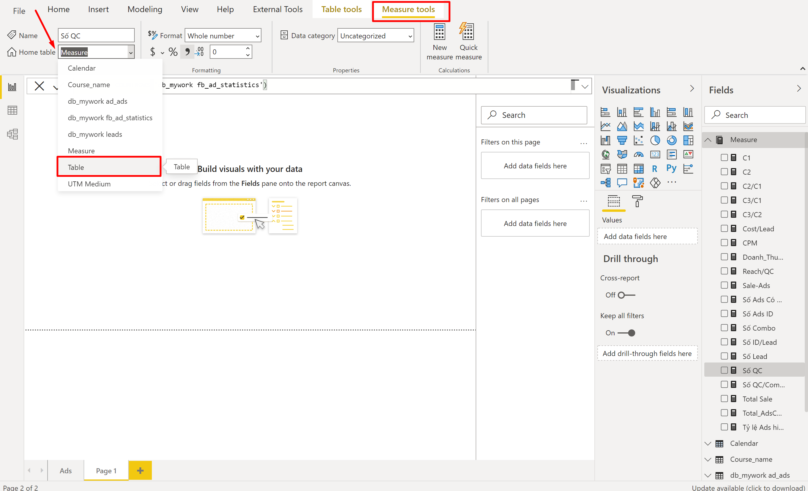
Task: Open the Format paint roller tab
Action: coord(637,201)
